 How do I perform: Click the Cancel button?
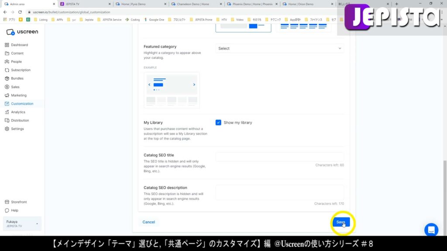[148, 222]
